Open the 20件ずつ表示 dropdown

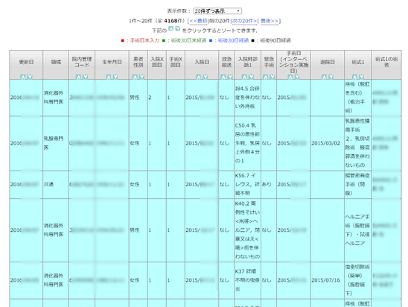(x=217, y=11)
